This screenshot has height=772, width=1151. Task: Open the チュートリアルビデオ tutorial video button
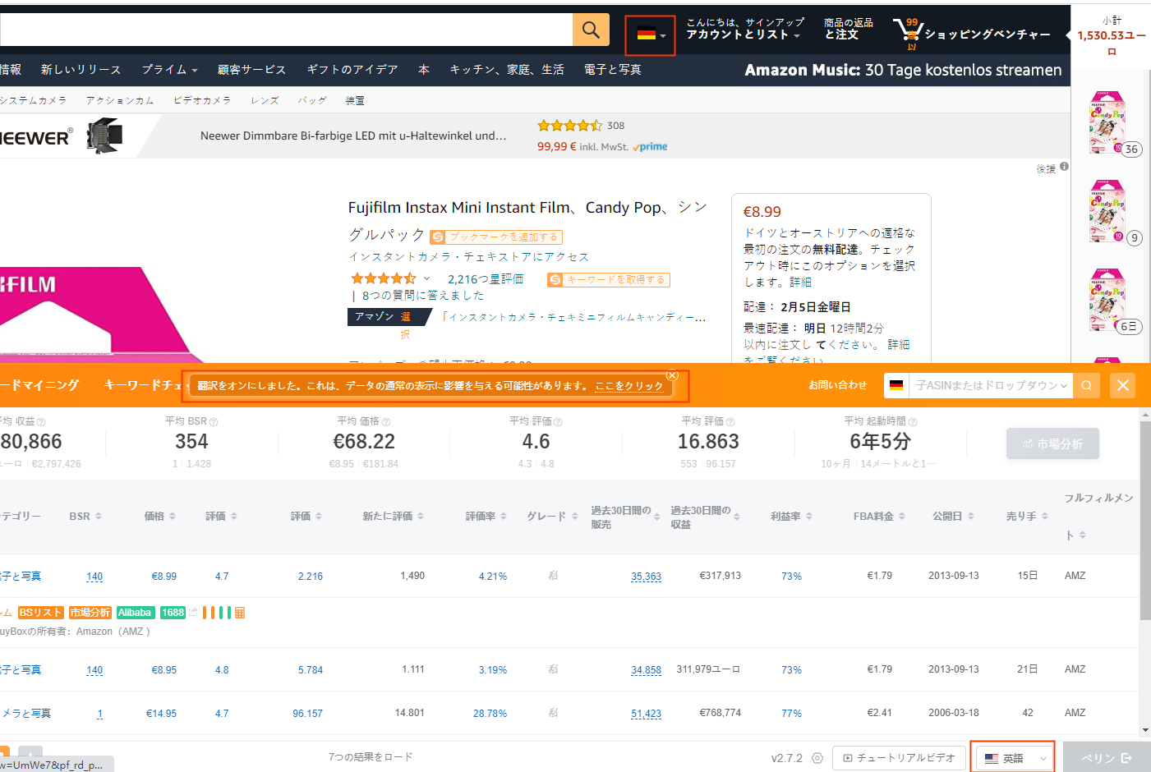[x=899, y=758]
